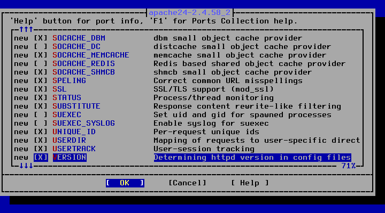Toggle the SSL option checkbox

[41, 89]
